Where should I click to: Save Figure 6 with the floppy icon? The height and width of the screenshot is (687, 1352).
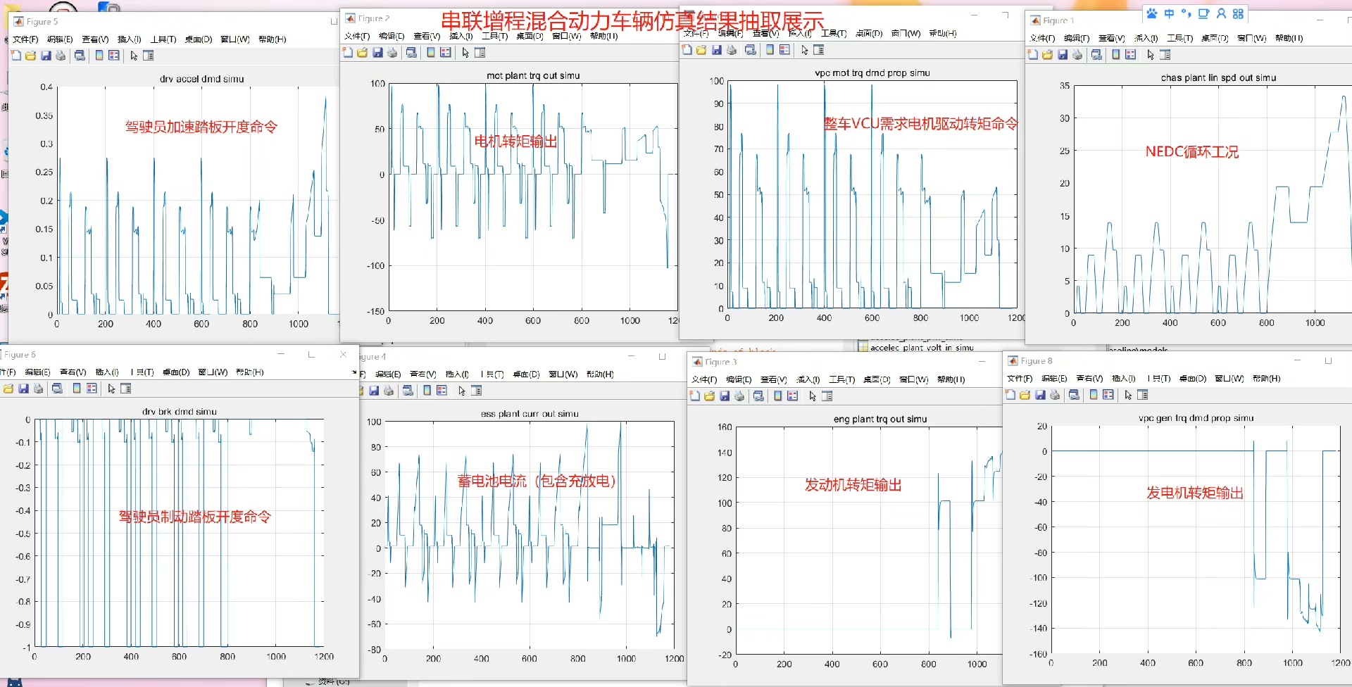click(x=23, y=389)
